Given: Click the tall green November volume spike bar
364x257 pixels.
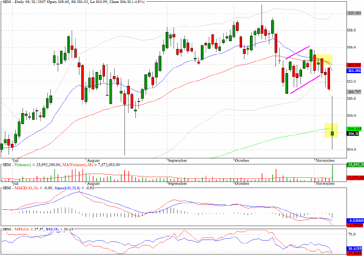Looking at the screenshot, I should pos(332,173).
